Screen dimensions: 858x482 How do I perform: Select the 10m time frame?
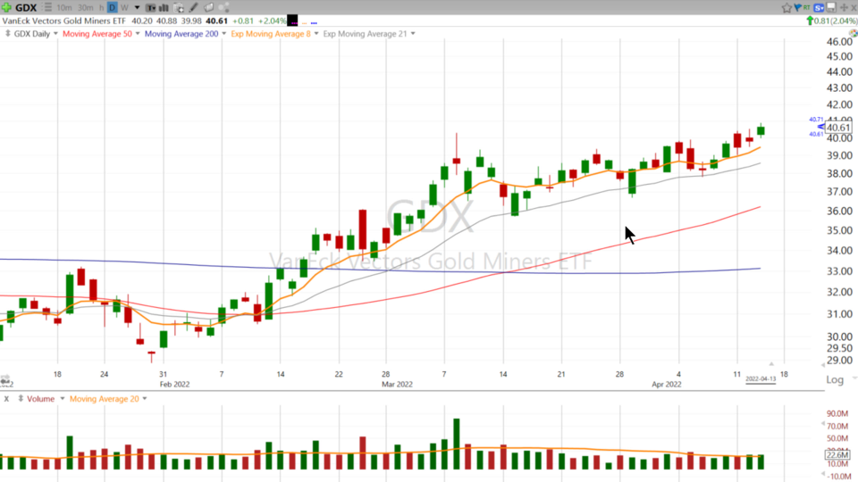tap(64, 8)
